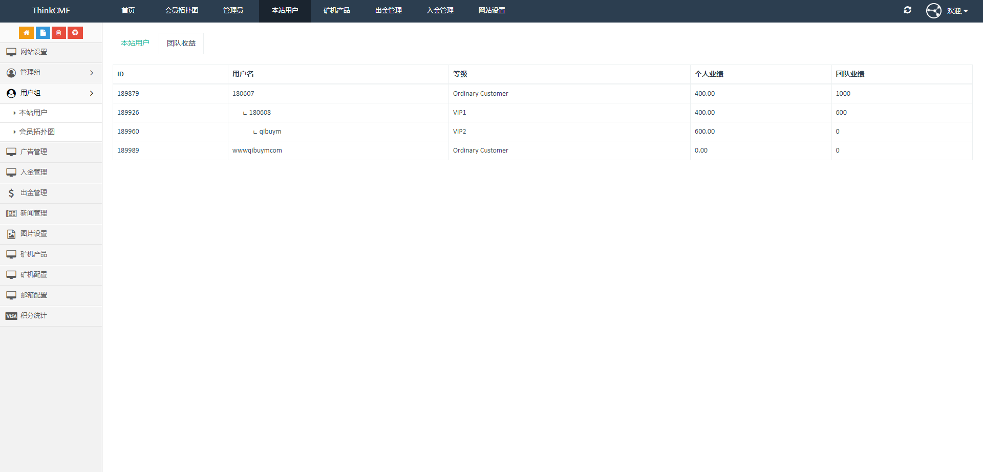Click the refresh icon in top bar

(908, 10)
